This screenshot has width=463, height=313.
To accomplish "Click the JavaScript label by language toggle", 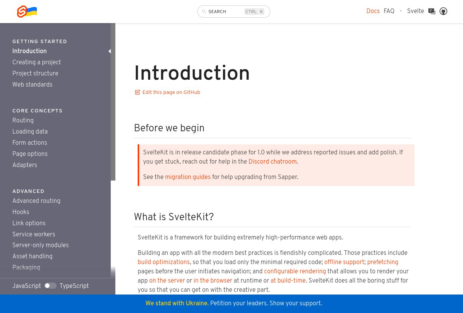I will tap(27, 286).
